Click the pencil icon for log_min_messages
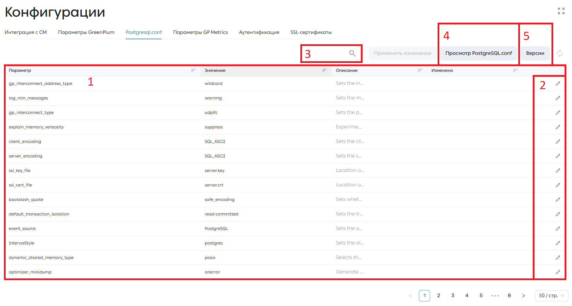572x306 pixels. (x=558, y=98)
